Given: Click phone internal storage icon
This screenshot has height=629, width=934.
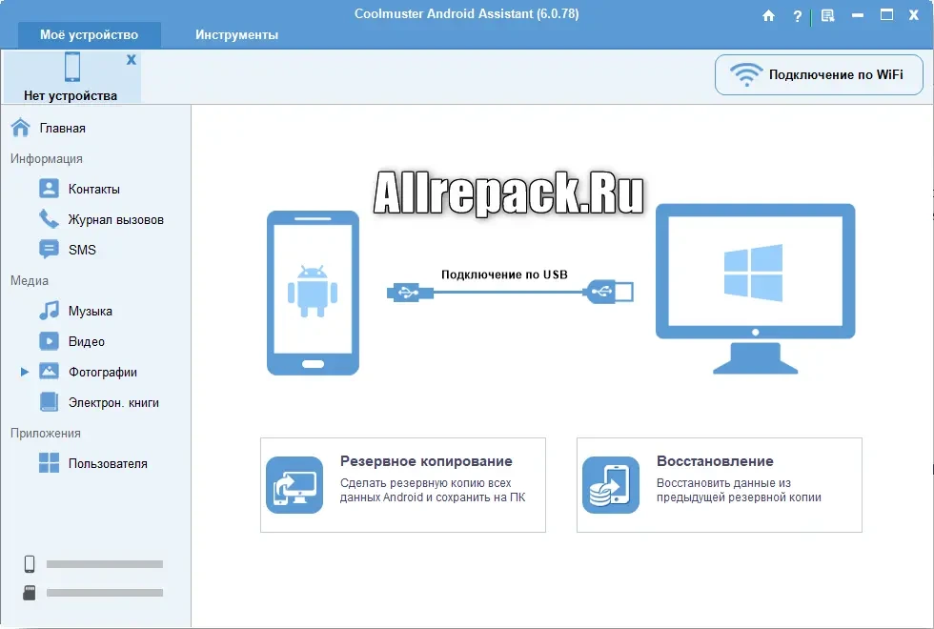Looking at the screenshot, I should tap(30, 563).
